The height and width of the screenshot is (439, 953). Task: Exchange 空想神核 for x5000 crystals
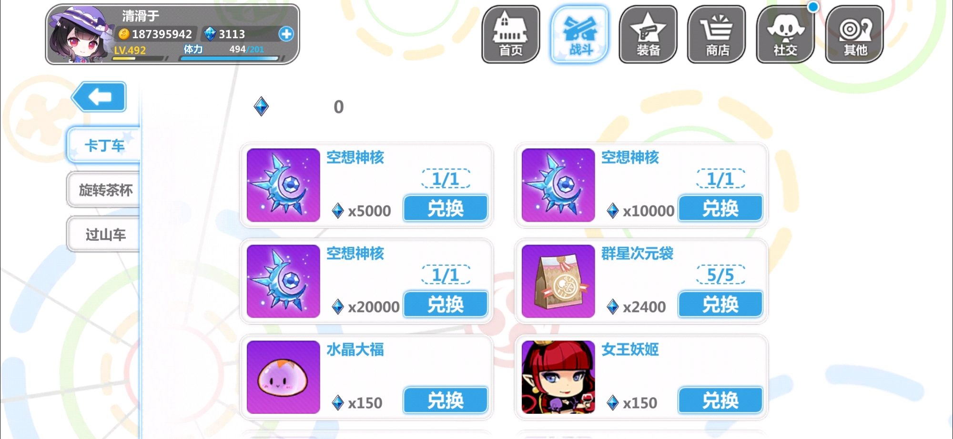[446, 208]
